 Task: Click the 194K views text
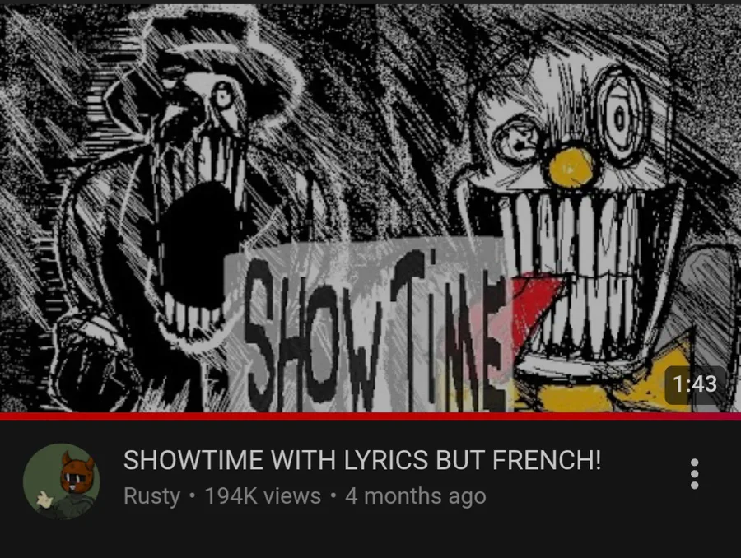tap(263, 496)
